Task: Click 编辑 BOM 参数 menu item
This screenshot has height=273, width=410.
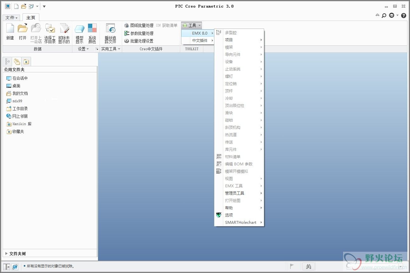Action: click(239, 164)
